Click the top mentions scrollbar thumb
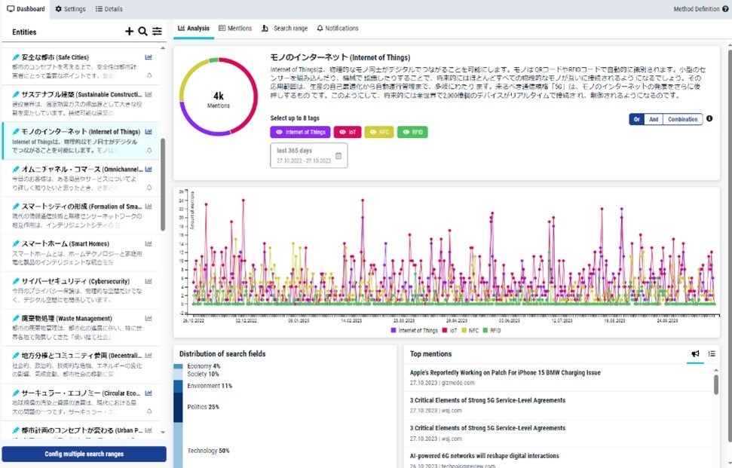 [x=715, y=384]
